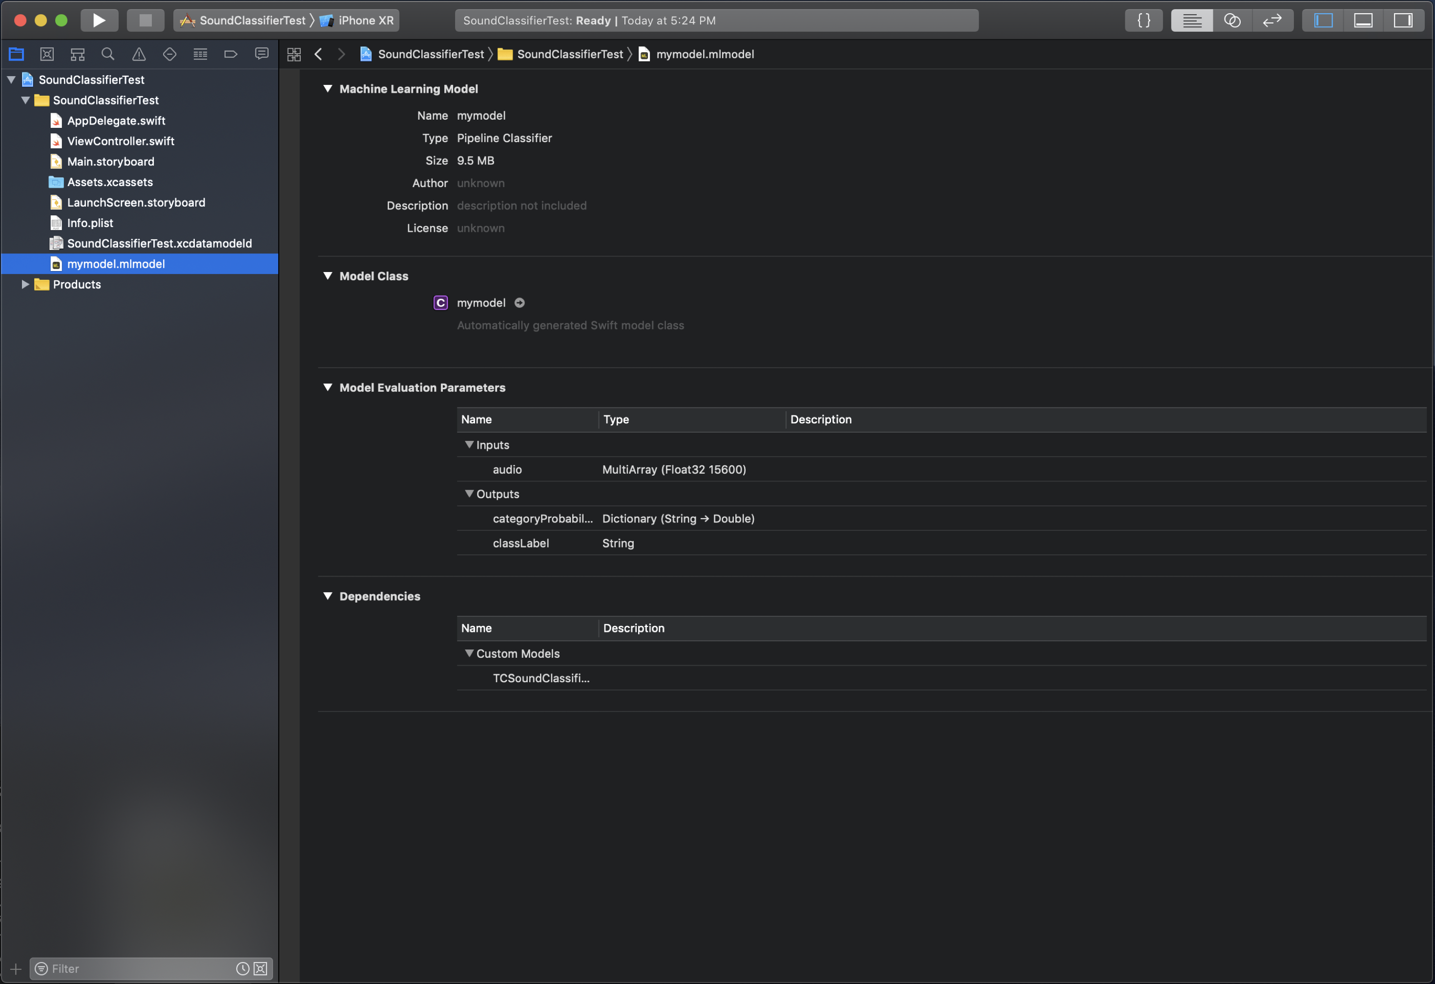
Task: Collapse the Outputs section triangle
Action: pyautogui.click(x=468, y=493)
